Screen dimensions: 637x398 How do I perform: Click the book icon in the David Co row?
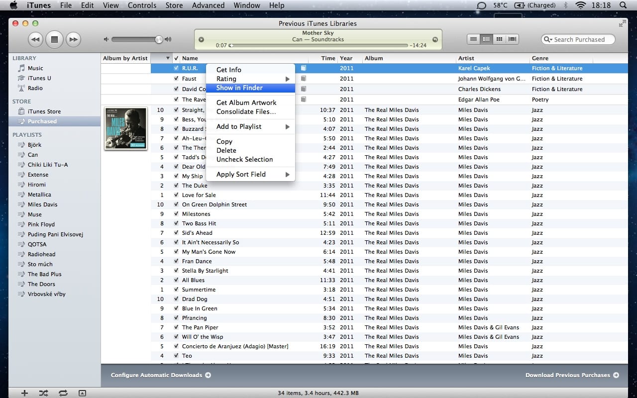pos(304,89)
